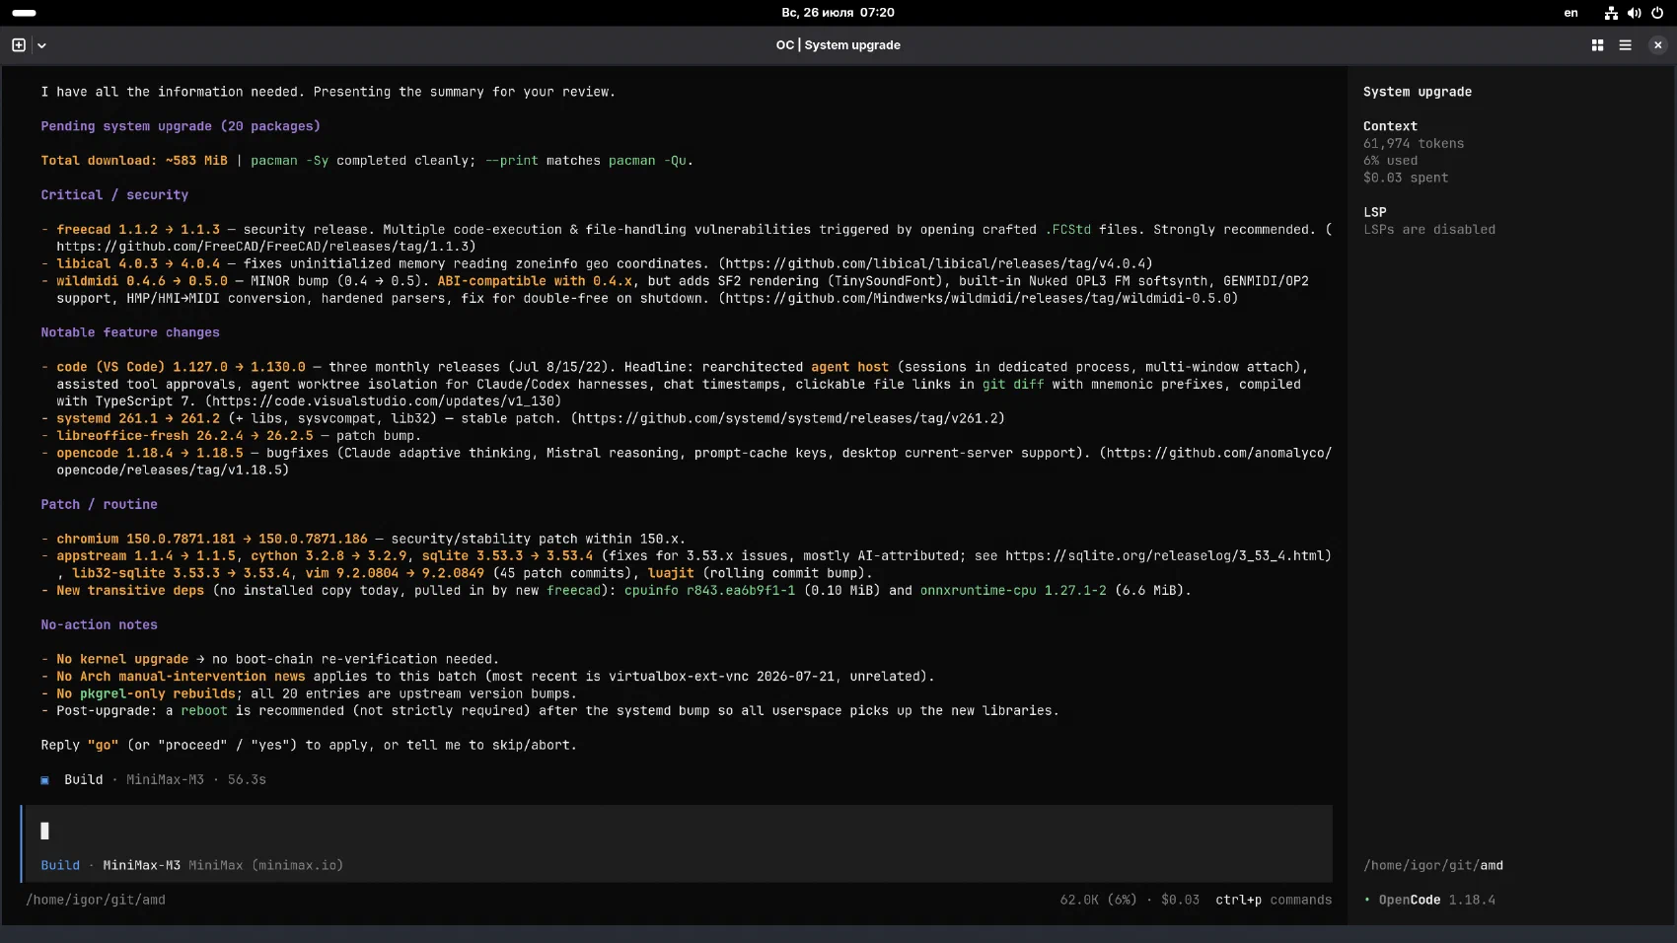
Task: Open a new terminal tab
Action: pyautogui.click(x=18, y=45)
